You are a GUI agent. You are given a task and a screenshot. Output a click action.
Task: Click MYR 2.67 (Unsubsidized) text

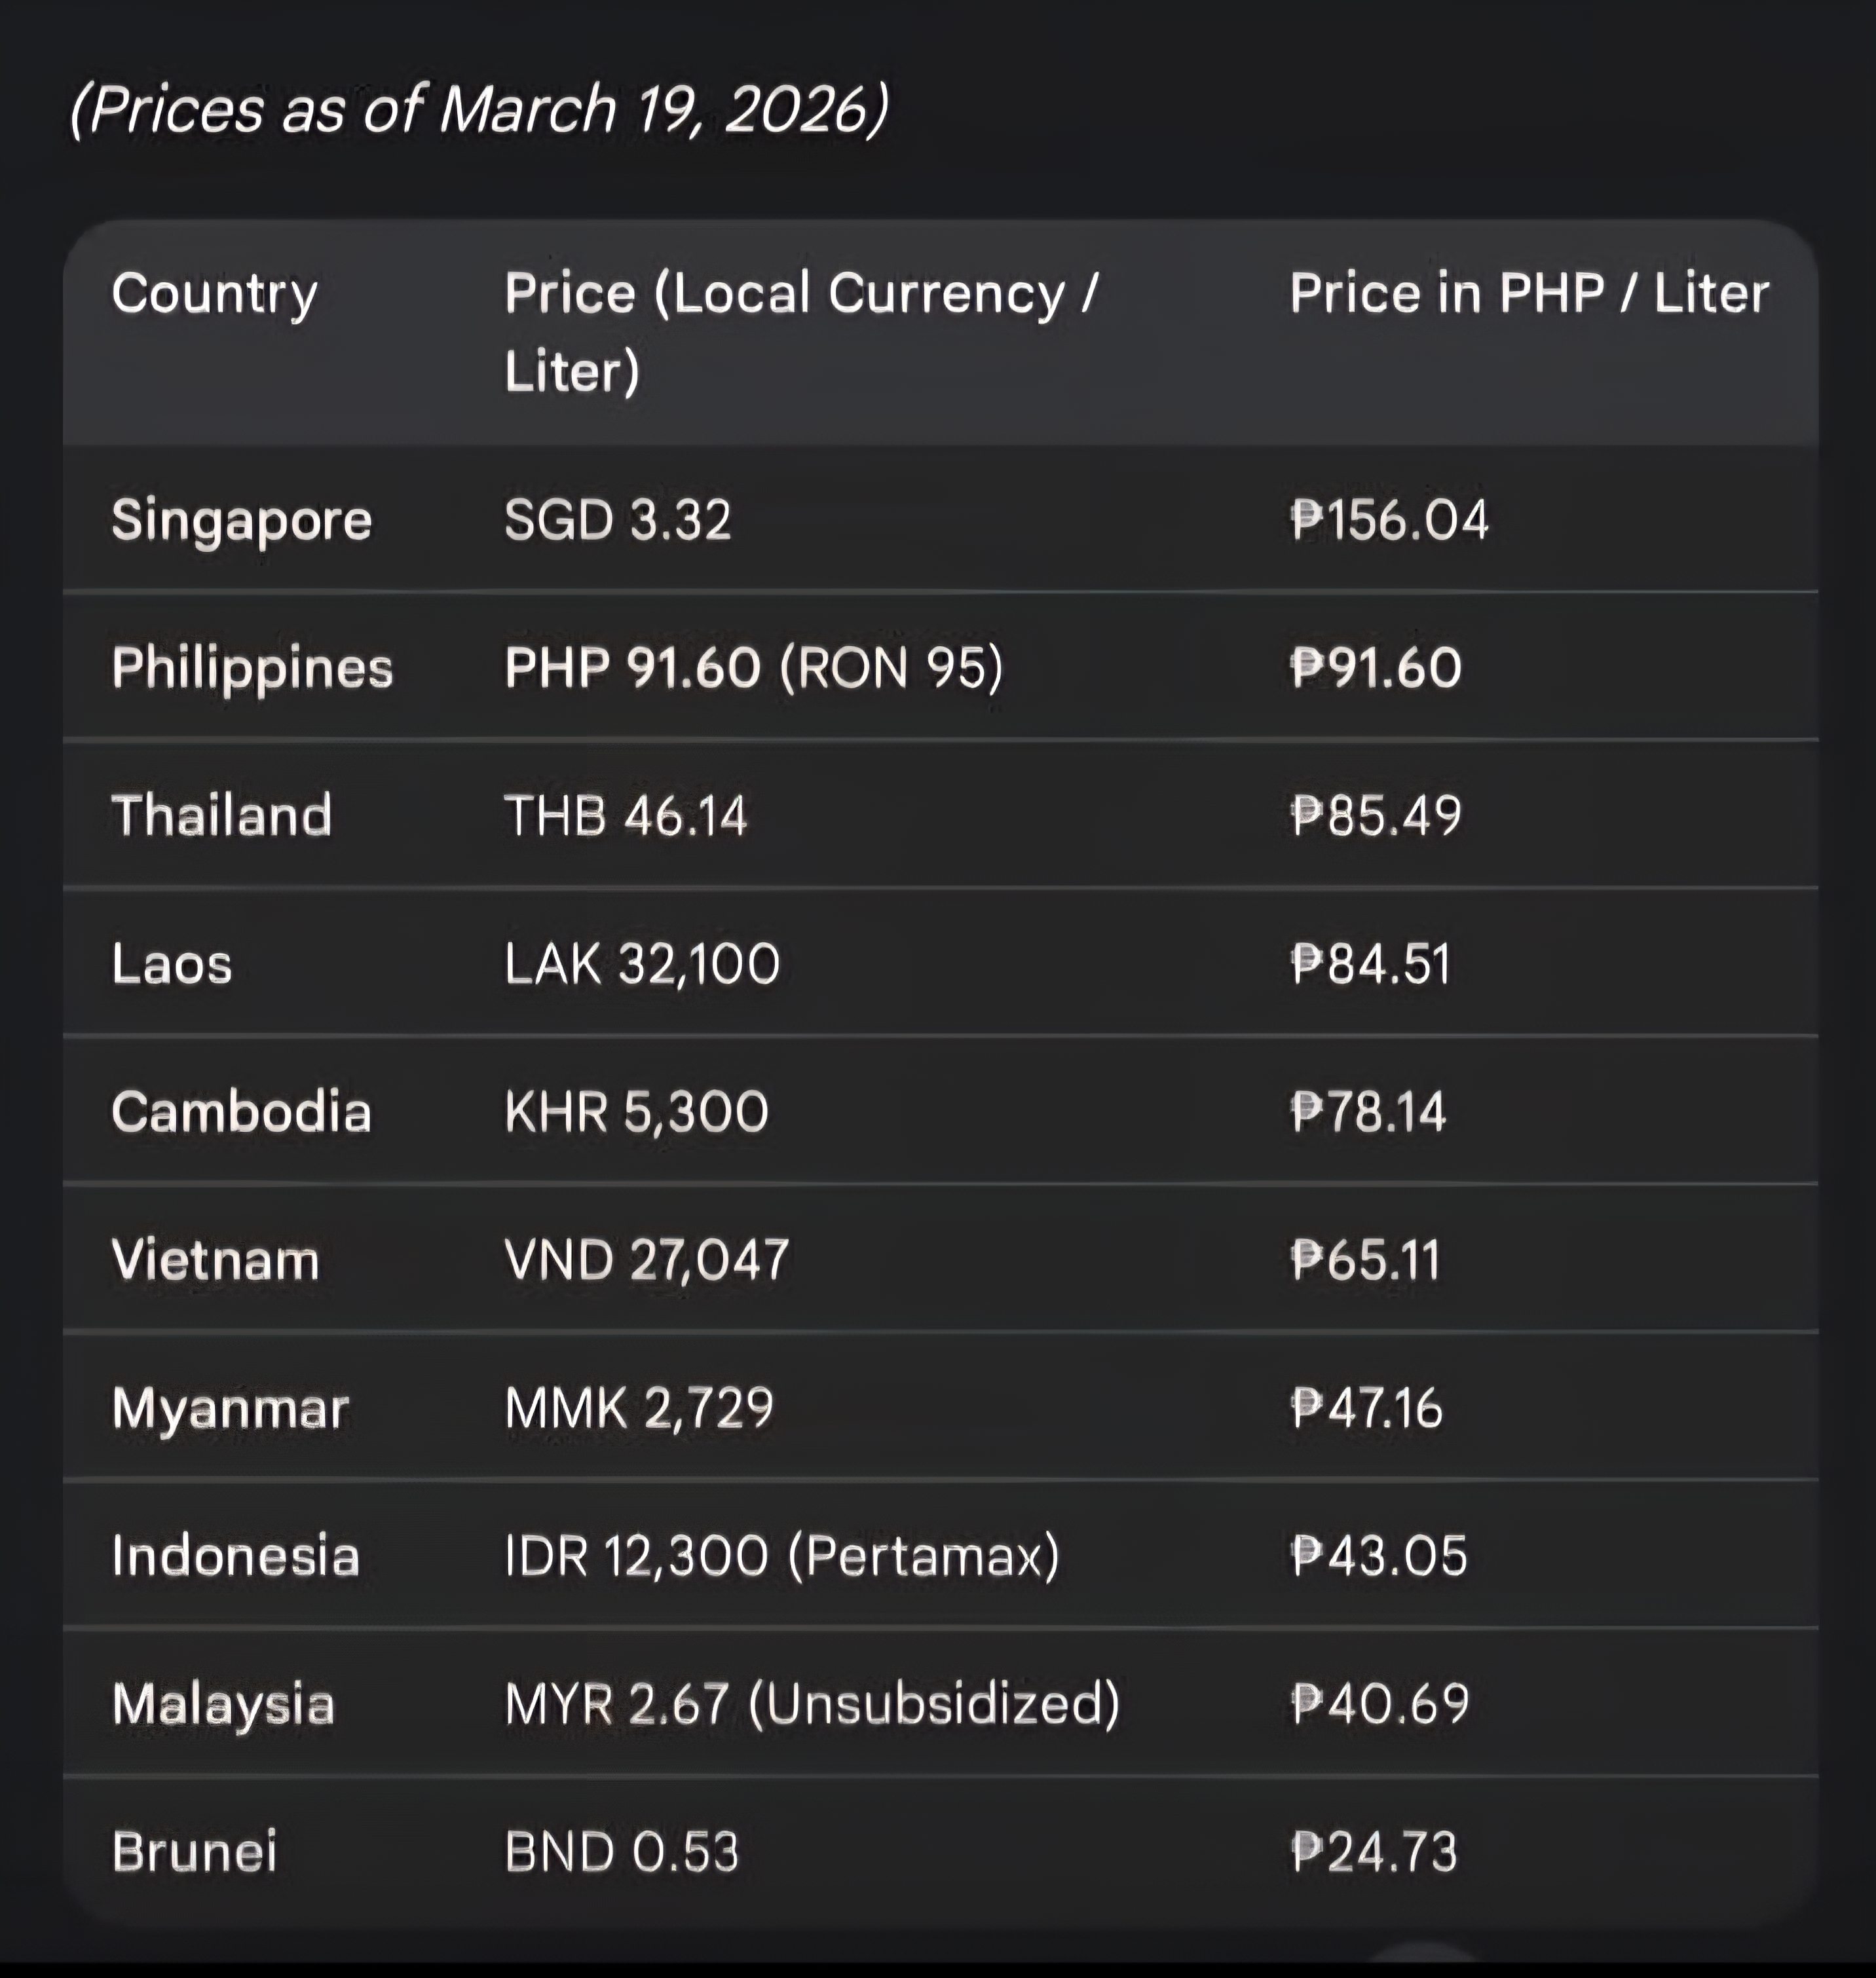[x=811, y=1704]
